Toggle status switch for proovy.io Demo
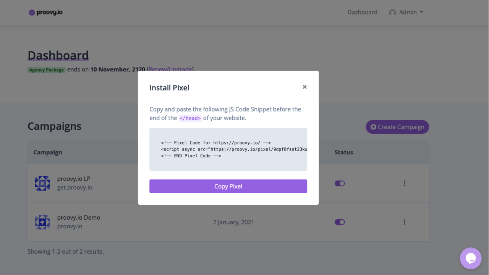 pyautogui.click(x=340, y=222)
